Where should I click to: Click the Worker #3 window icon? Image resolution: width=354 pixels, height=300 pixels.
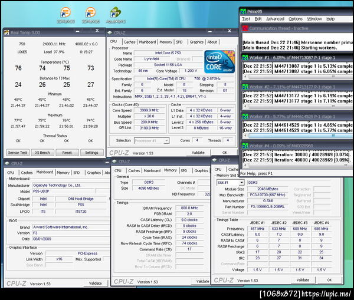pos(245,116)
